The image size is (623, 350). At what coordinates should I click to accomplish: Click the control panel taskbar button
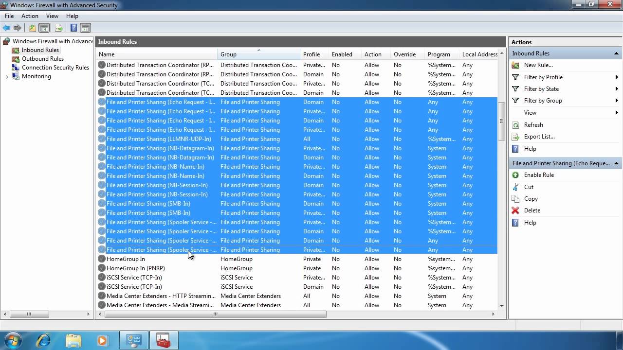pos(133,340)
